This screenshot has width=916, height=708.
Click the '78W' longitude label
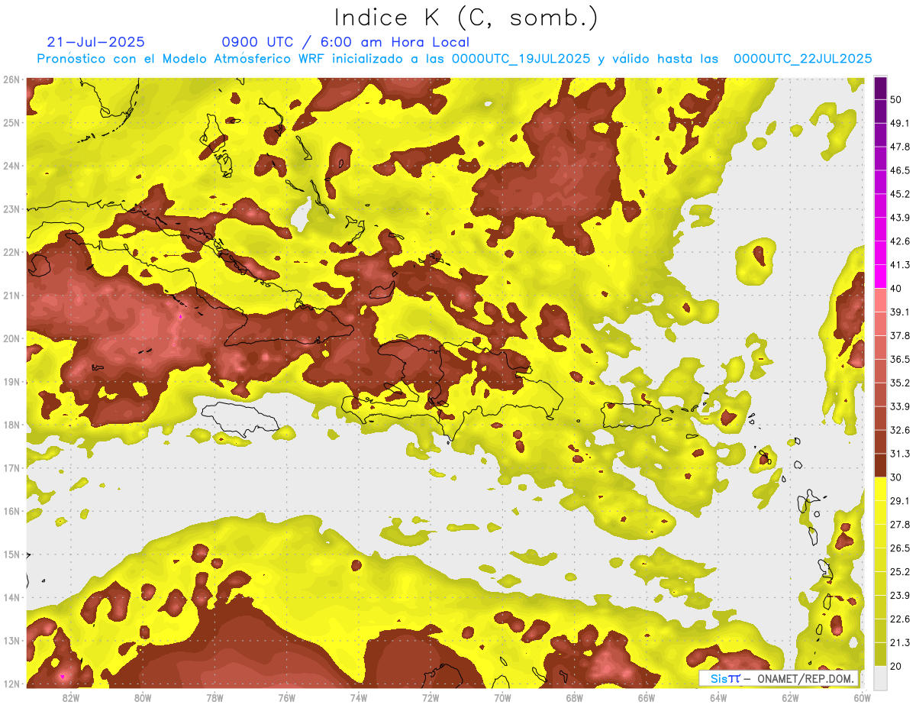pos(214,697)
